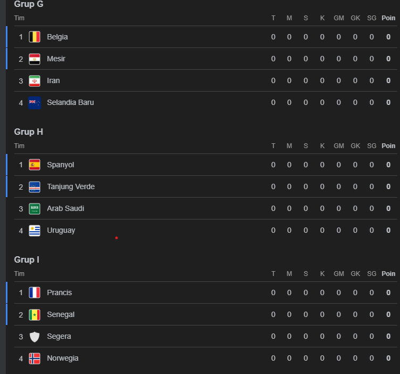
Task: Open the Belgia team link
Action: (57, 37)
